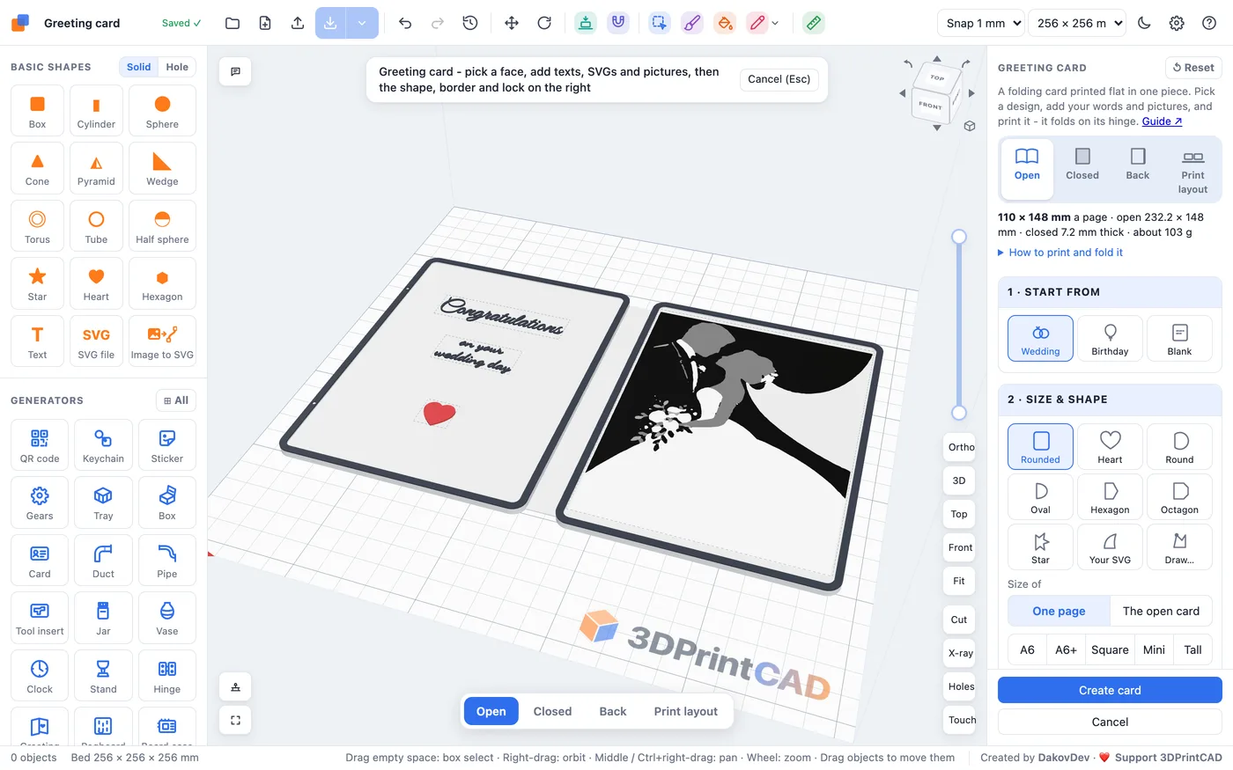The width and height of the screenshot is (1233, 770).
Task: Open the bed size 256 × 256 dropdown
Action: pyautogui.click(x=1078, y=23)
